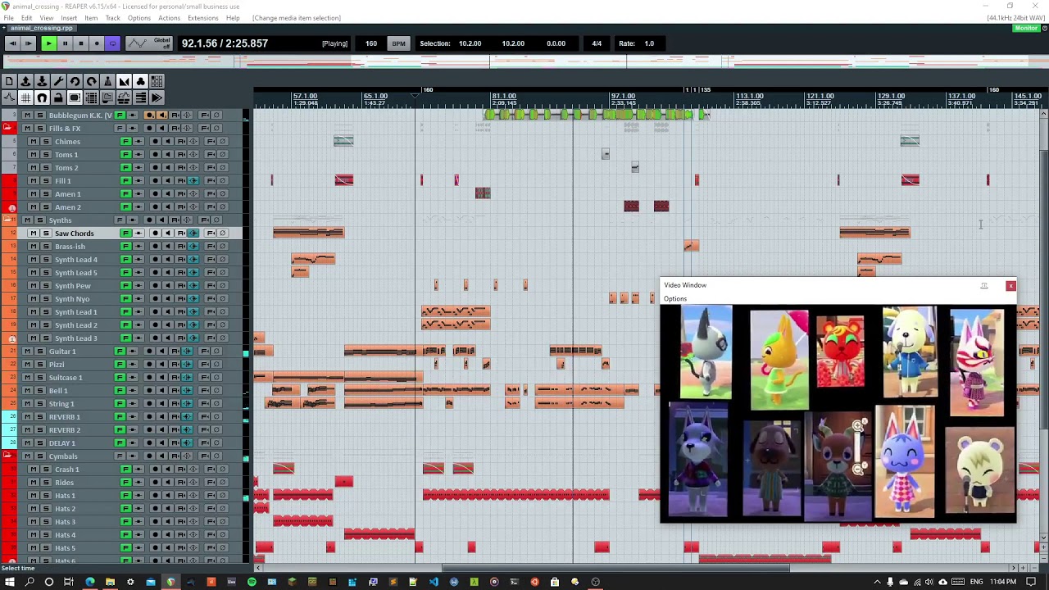Solo the Saw Chords track
Screen dimensions: 1049x590
click(x=45, y=234)
